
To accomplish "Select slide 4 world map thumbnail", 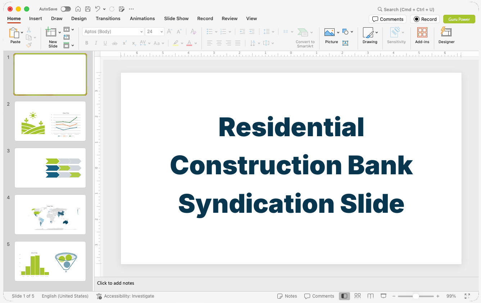I will point(50,215).
